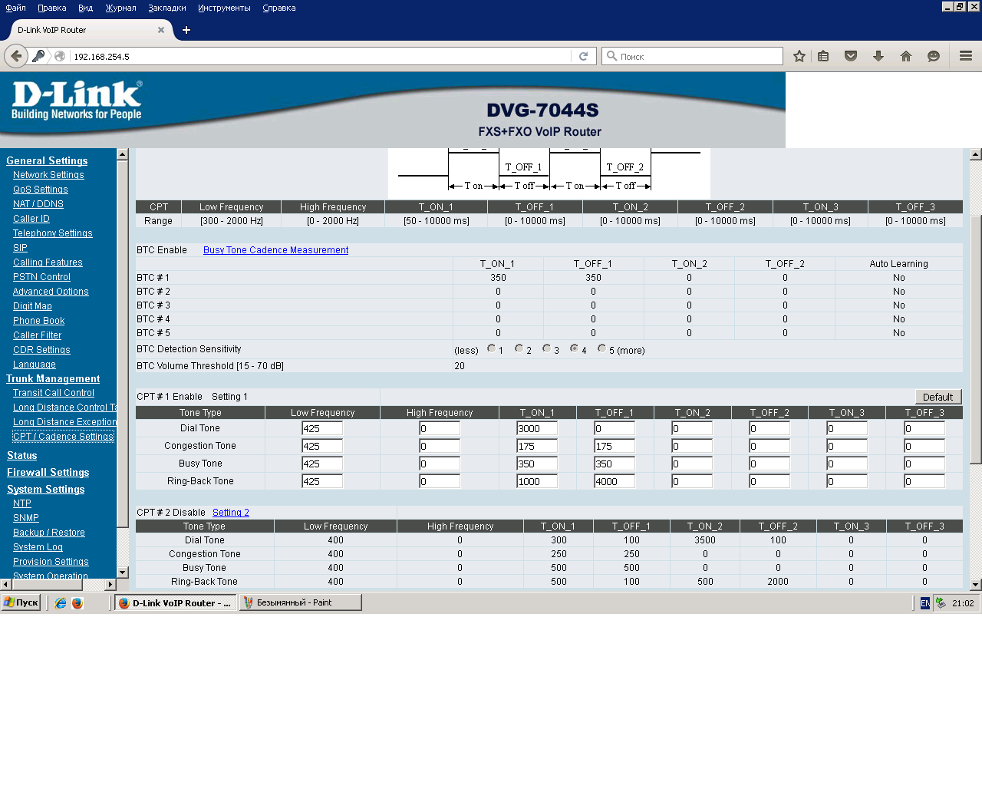Viewport: 982px width, 792px height.
Task: Focus the Busy Tone High Frequency field
Action: tap(440, 464)
